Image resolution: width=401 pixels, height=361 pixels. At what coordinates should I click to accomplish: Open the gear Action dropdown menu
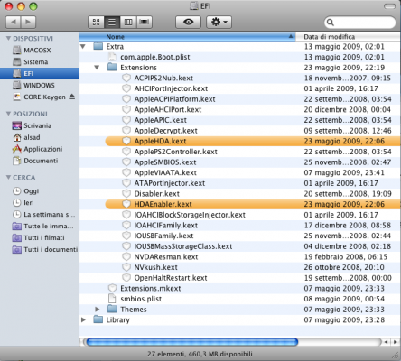click(219, 22)
